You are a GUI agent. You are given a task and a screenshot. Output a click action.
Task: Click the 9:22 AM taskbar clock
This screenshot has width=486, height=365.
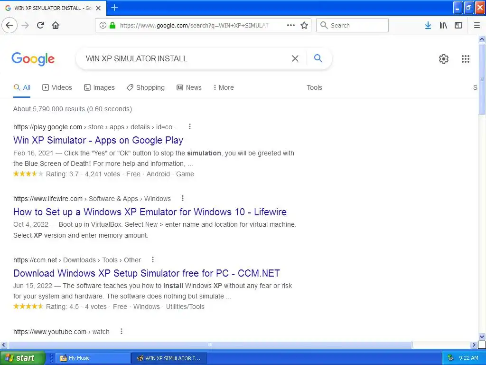point(468,358)
